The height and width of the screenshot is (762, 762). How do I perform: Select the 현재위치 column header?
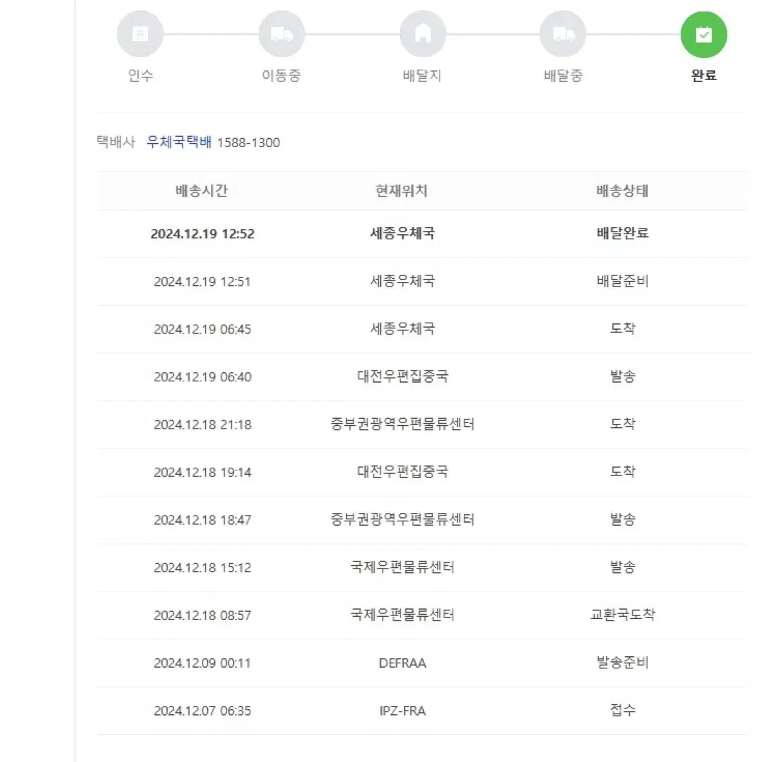coord(401,190)
